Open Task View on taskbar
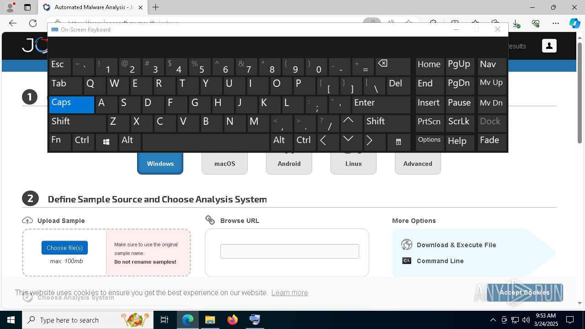The image size is (585, 329). pos(165,320)
